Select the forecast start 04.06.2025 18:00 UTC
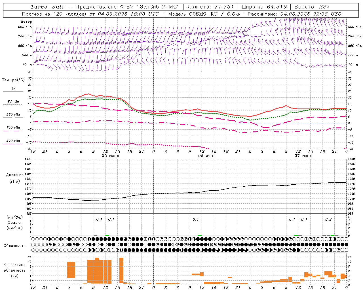Screen dimensions: 363x290 click(x=128, y=14)
